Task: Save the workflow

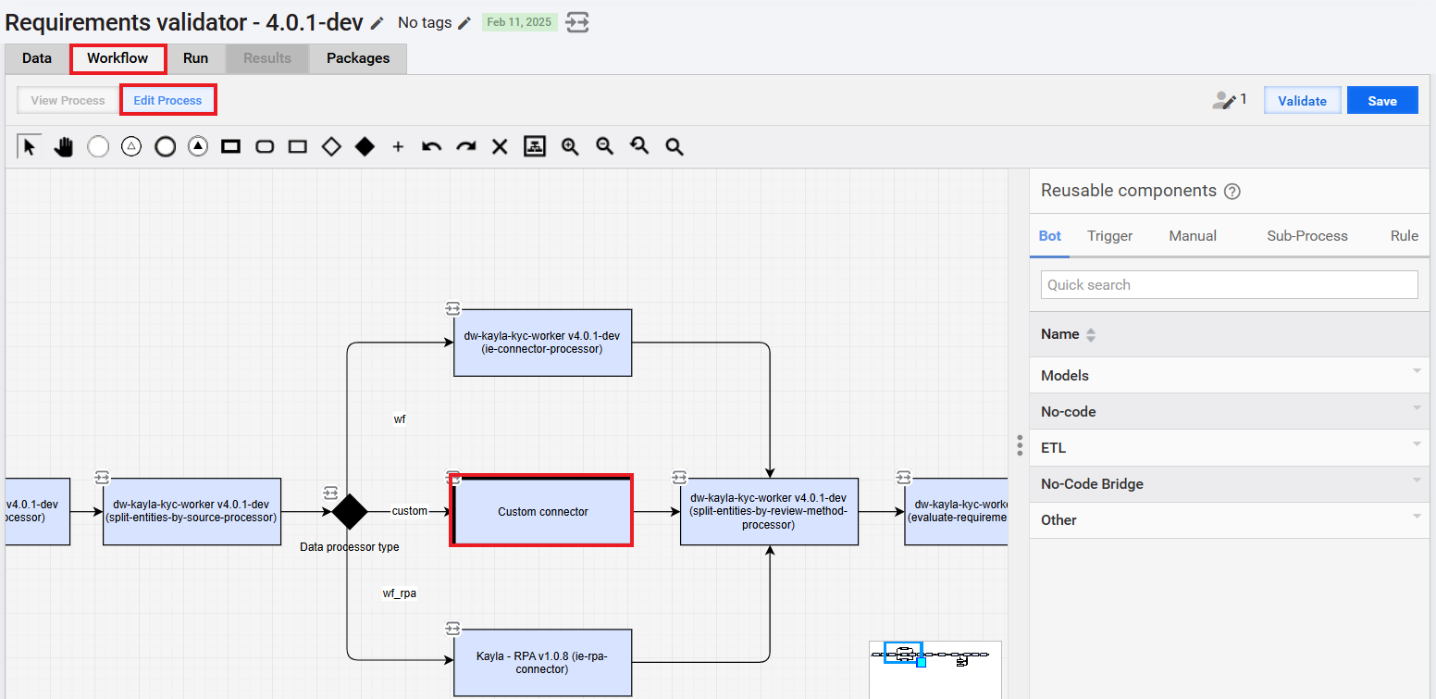Action: tap(1382, 101)
